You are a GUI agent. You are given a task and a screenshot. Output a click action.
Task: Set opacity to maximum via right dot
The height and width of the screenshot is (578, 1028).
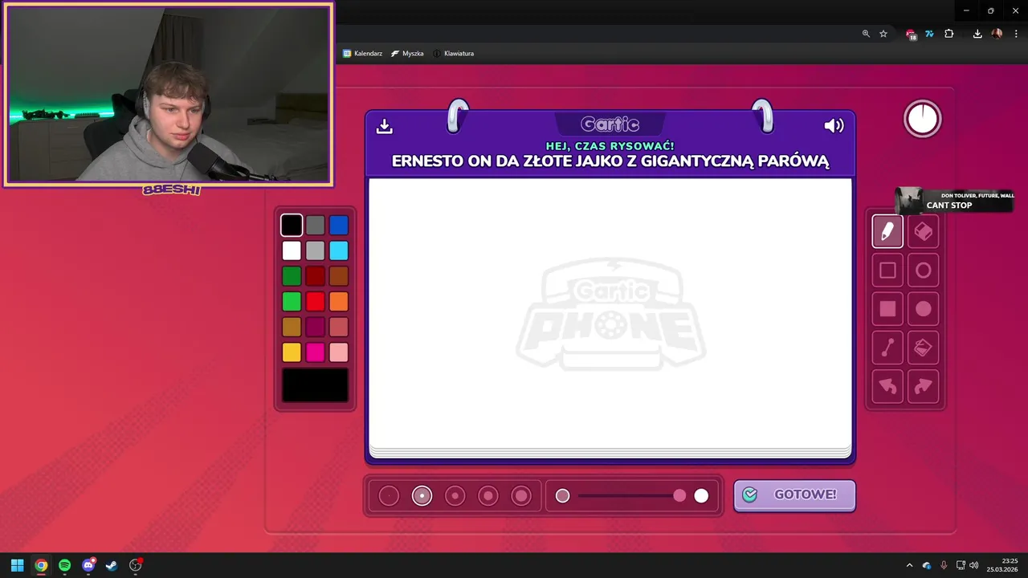(701, 496)
